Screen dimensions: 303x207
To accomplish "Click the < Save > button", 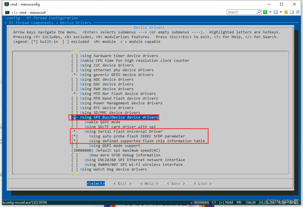I will [x=176, y=183].
